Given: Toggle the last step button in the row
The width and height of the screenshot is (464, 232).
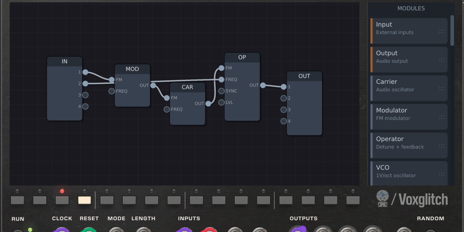Looking at the screenshot, I should pos(353,200).
